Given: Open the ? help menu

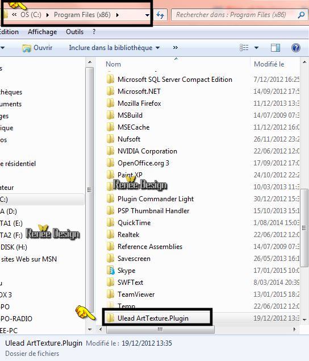Looking at the screenshot, I should tap(94, 32).
